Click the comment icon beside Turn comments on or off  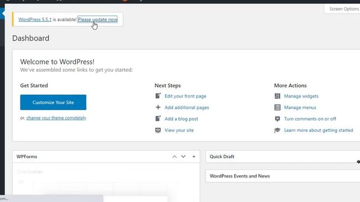click(277, 118)
